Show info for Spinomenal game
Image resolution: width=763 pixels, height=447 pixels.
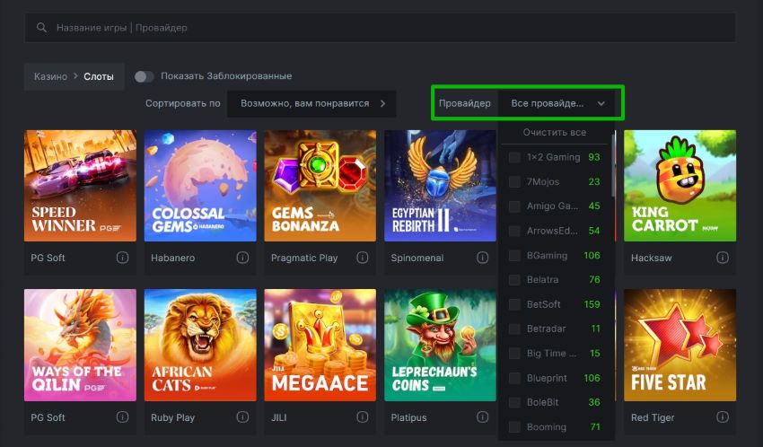point(483,258)
